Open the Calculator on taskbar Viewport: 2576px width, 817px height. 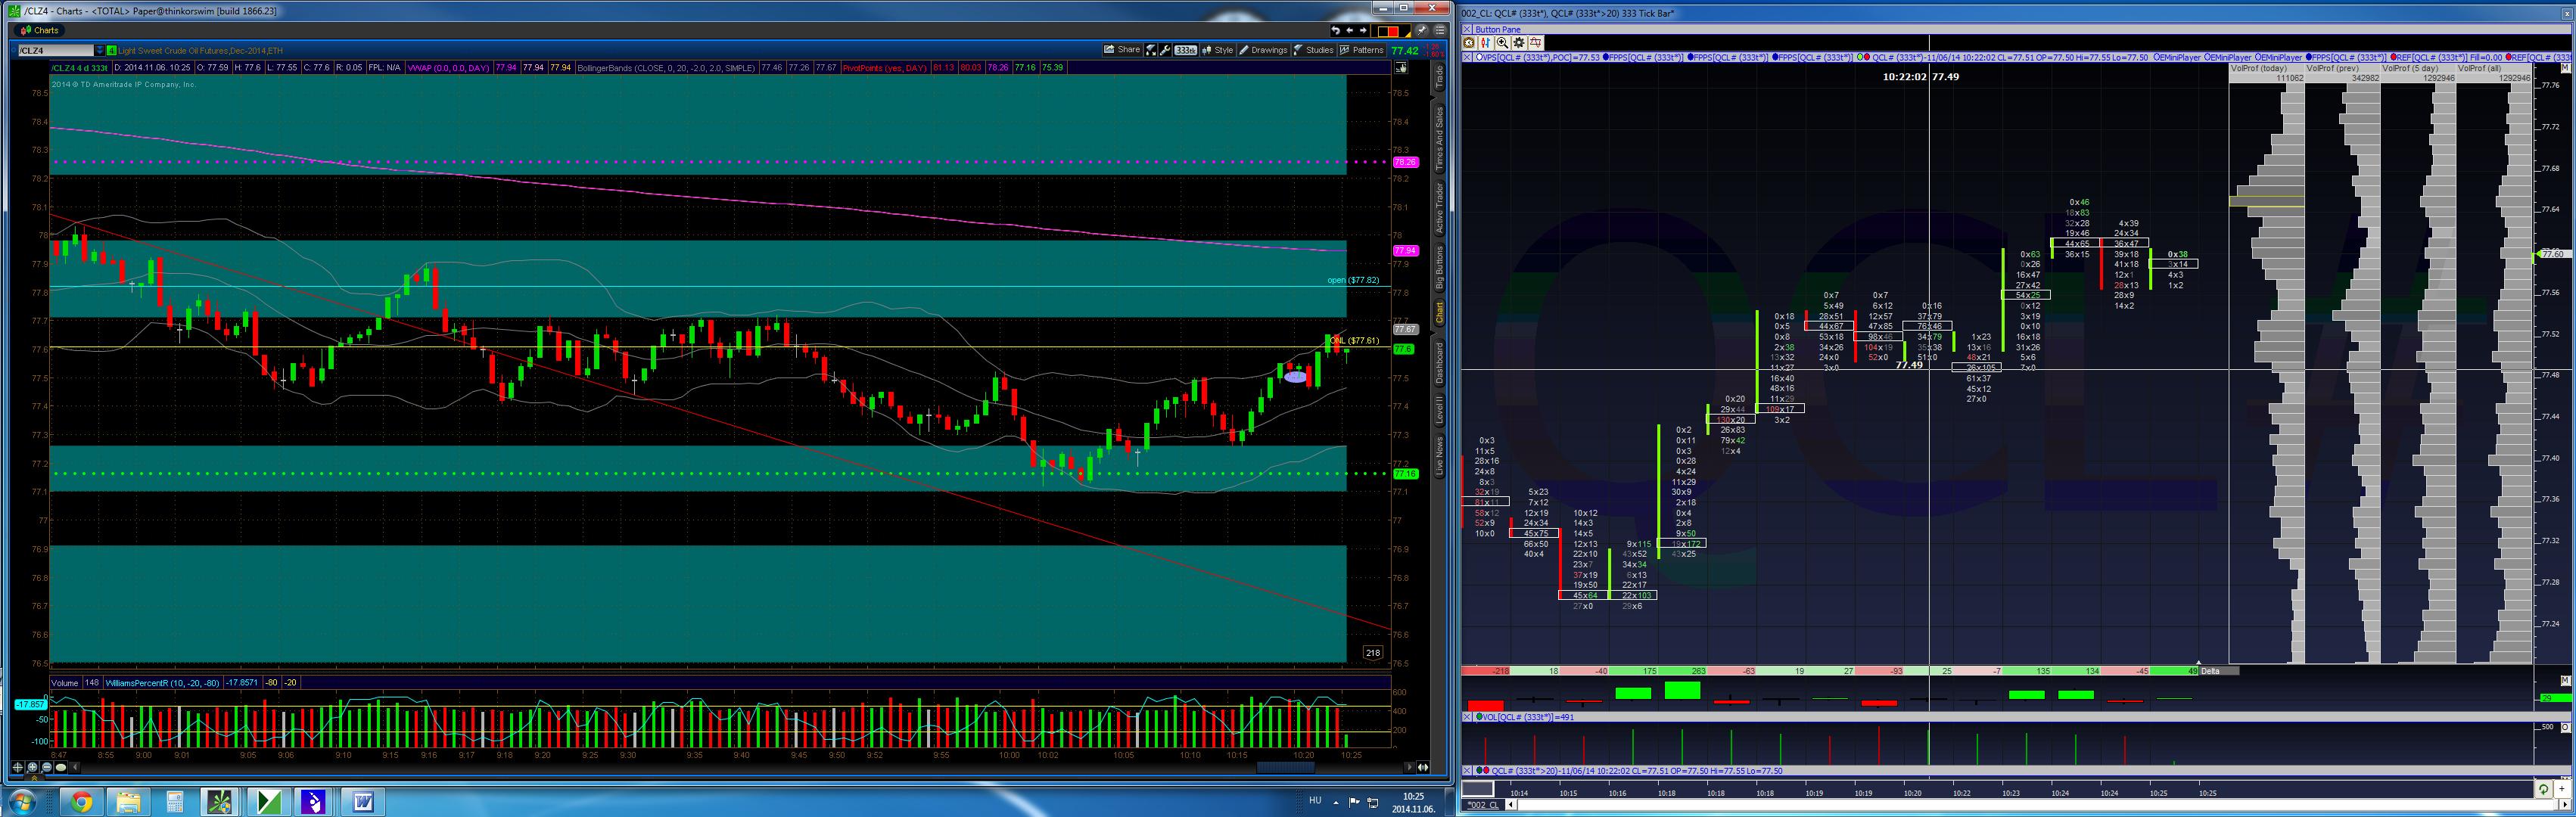(x=175, y=802)
